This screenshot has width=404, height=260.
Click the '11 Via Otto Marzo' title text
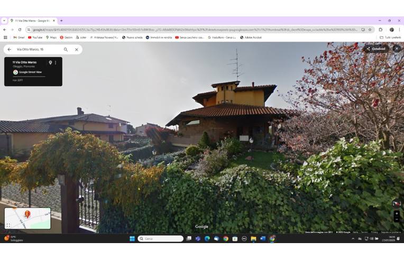tap(24, 62)
